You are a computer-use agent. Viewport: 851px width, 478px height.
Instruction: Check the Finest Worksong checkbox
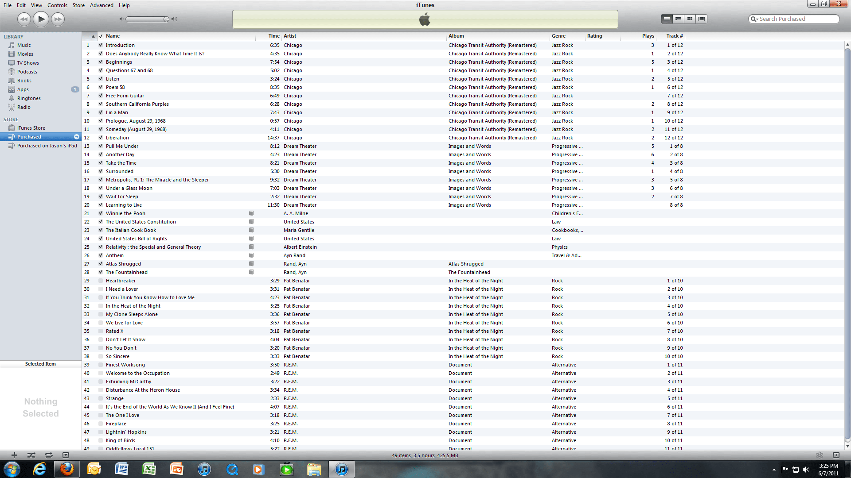[101, 365]
